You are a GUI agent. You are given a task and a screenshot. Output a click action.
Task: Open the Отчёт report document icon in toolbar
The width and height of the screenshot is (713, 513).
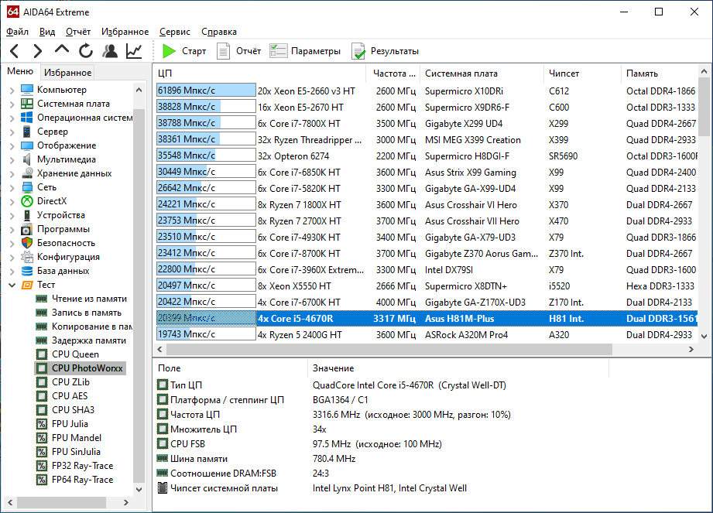(223, 51)
